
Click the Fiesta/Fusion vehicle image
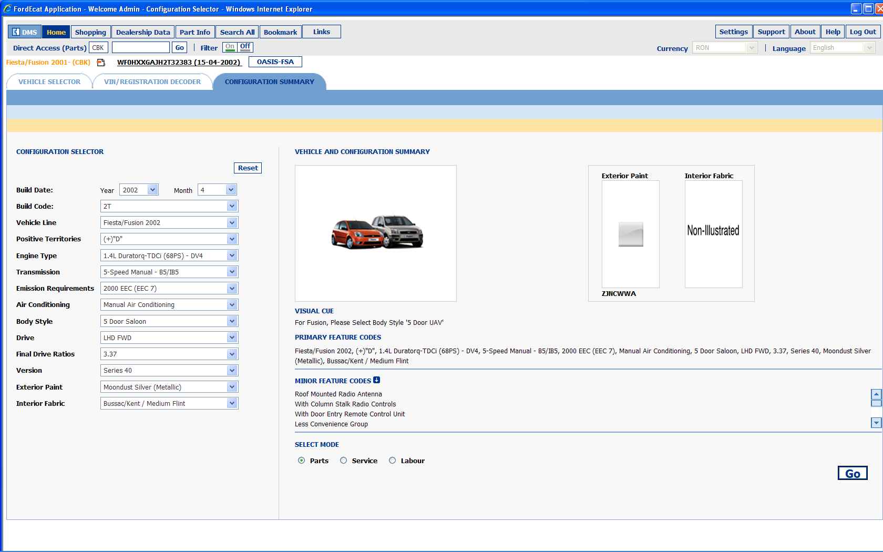376,233
